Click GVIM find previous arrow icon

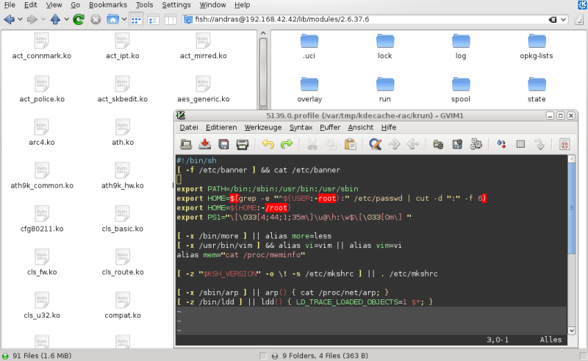click(413, 144)
